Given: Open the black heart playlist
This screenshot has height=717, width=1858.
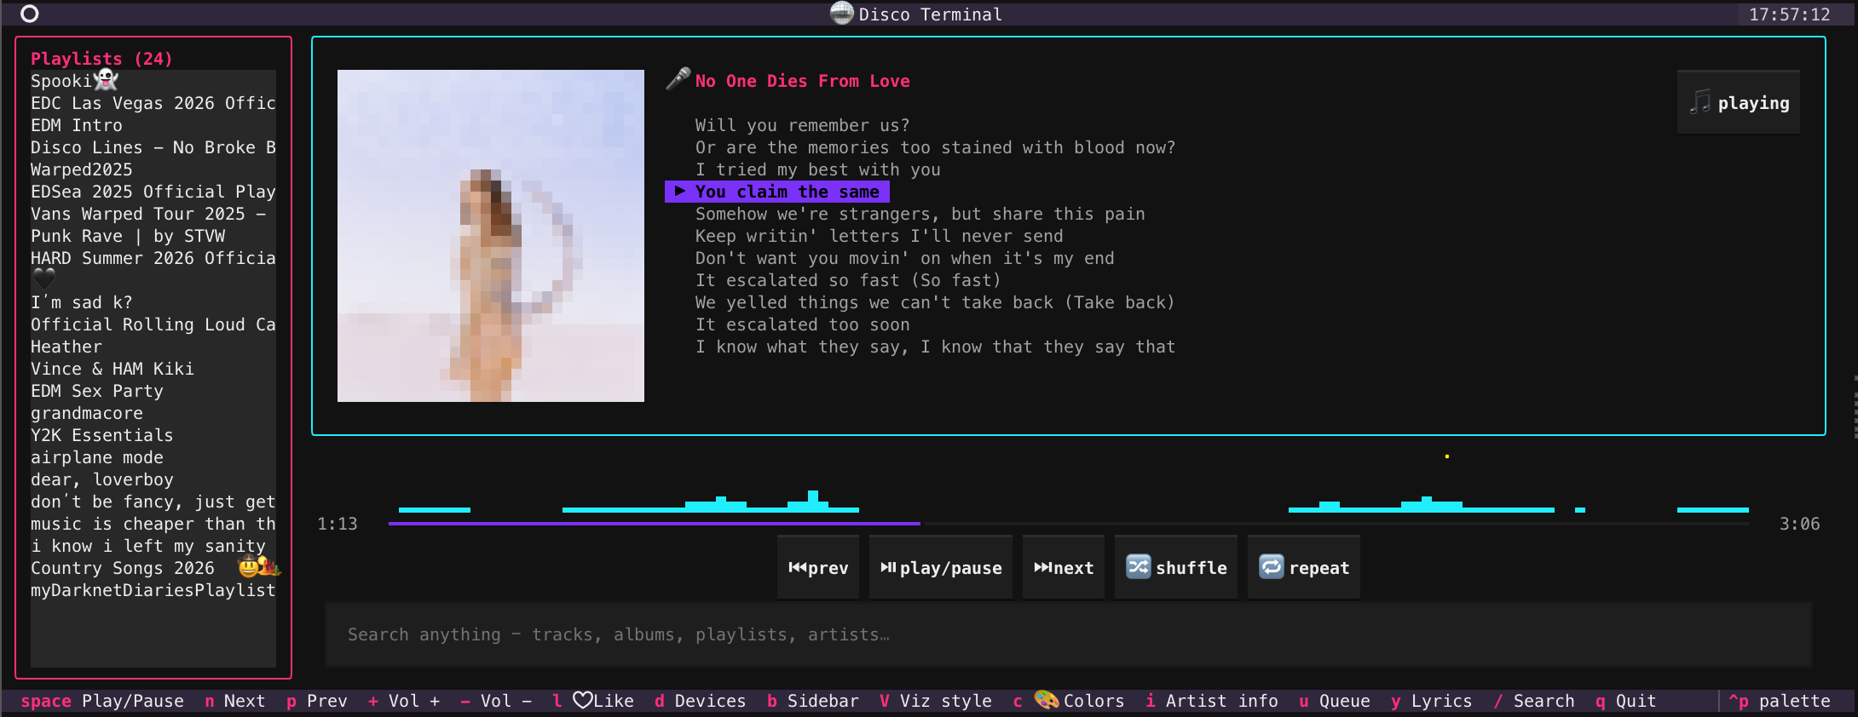Looking at the screenshot, I should [x=153, y=279].
